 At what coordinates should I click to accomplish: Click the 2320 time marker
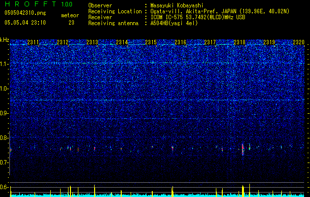point(299,42)
